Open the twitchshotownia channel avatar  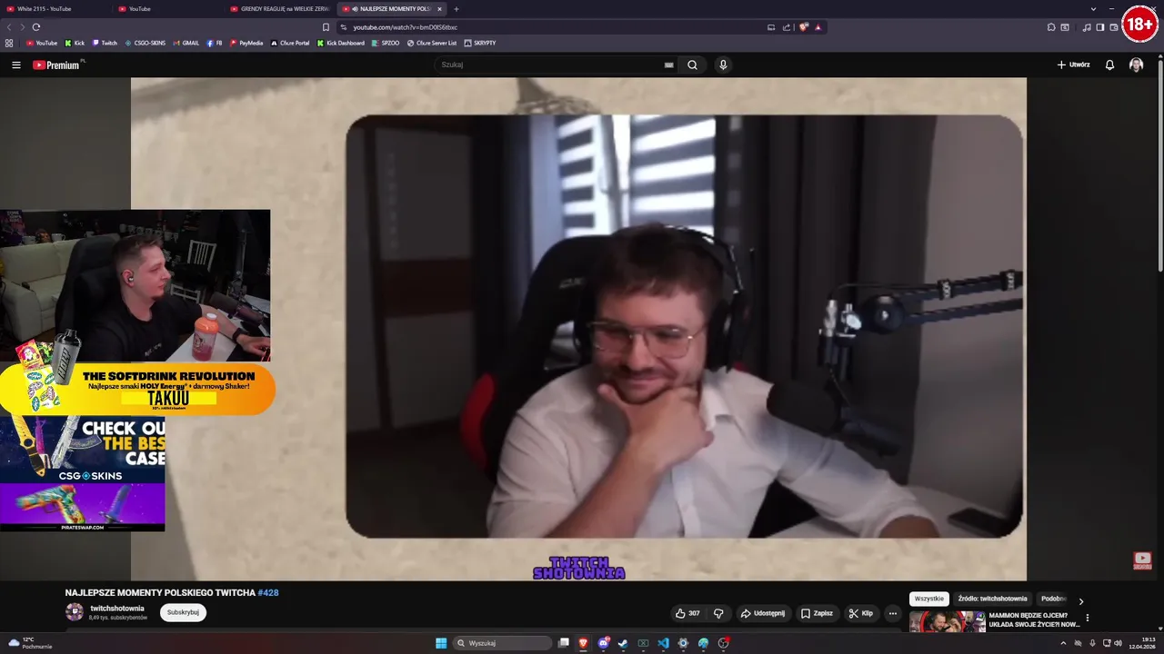pos(75,612)
